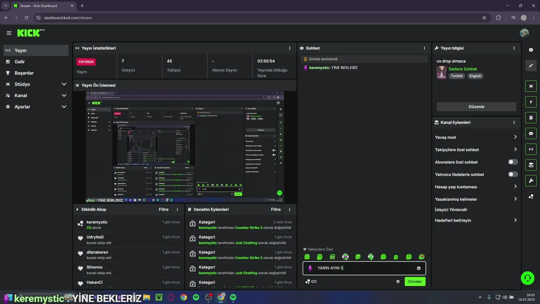540x304 pixels.
Task: Open OBS Studio from the taskbar
Action: [x=208, y=297]
